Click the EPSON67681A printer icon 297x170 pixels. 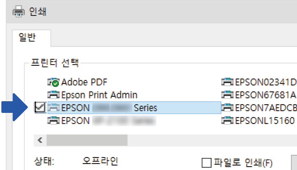[228, 95]
